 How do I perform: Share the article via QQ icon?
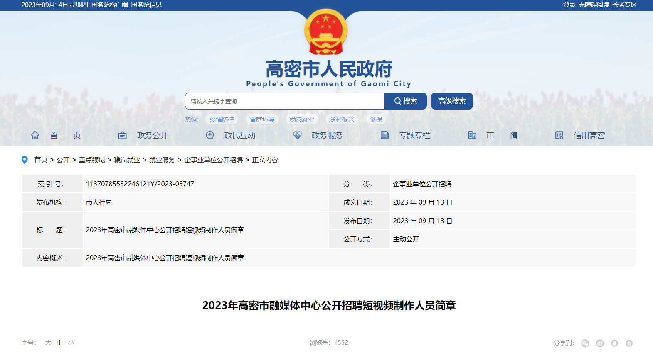[x=614, y=343]
